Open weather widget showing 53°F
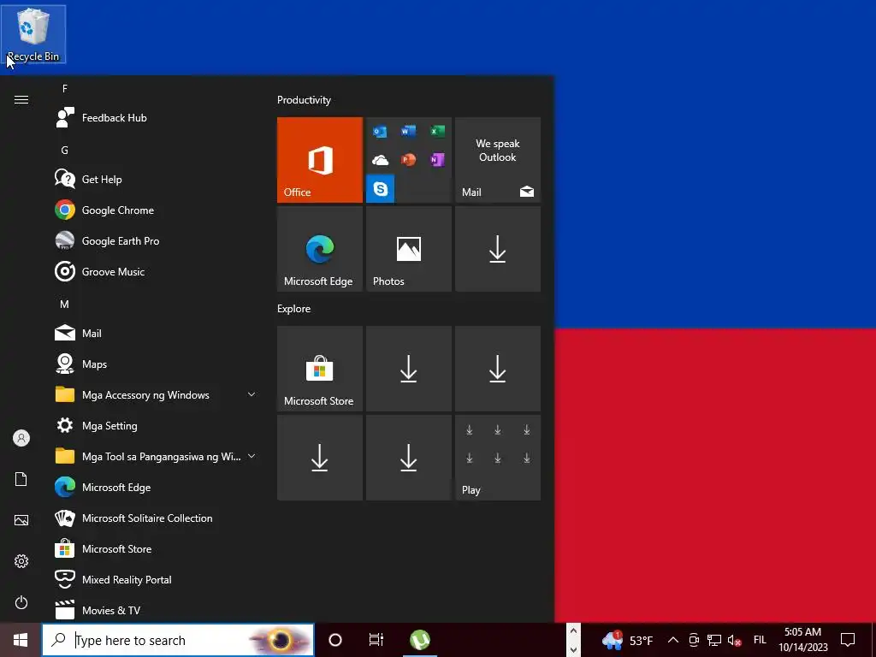876x657 pixels. pyautogui.click(x=627, y=640)
